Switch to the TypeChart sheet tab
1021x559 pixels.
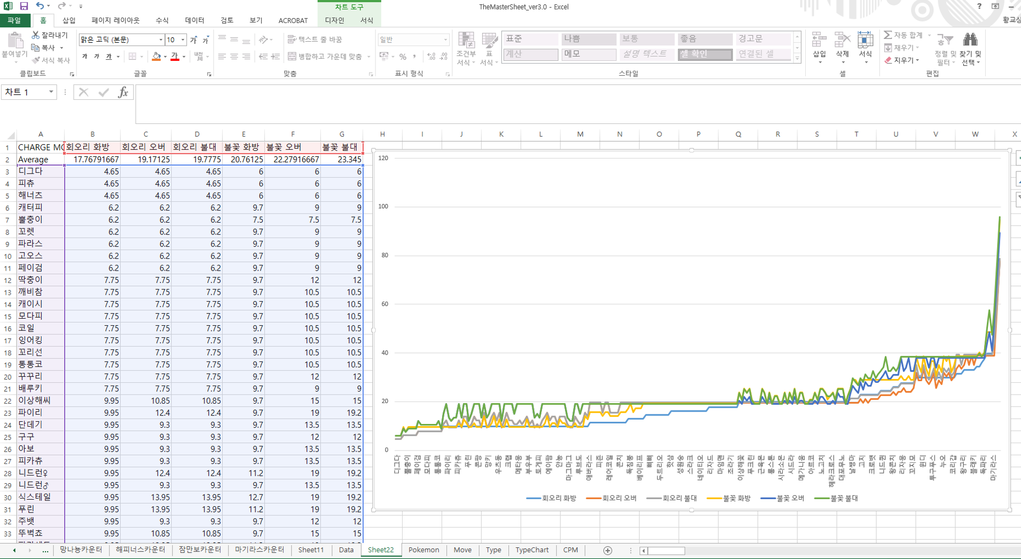pos(532,550)
